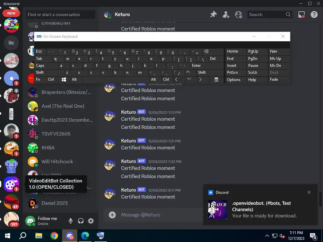The height and width of the screenshot is (242, 323).
Task: Click left arrow key on On-Screen Keyboard
Action: (x=179, y=79)
